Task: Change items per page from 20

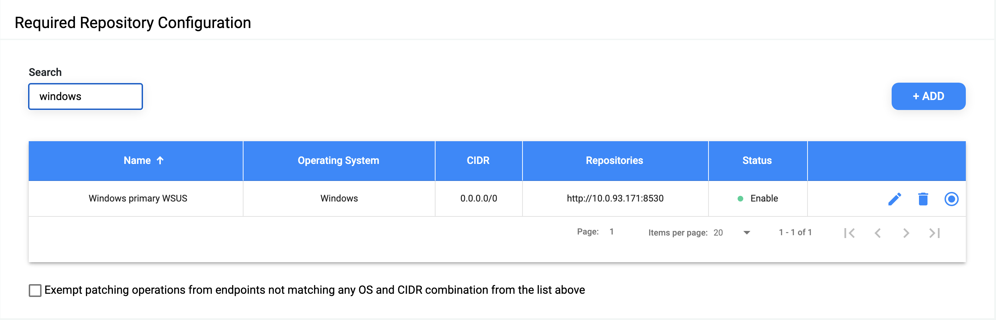Action: coord(718,232)
